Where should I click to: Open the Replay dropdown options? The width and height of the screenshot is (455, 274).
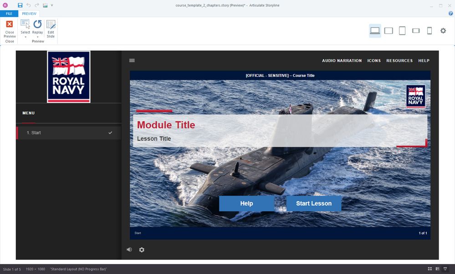click(37, 36)
